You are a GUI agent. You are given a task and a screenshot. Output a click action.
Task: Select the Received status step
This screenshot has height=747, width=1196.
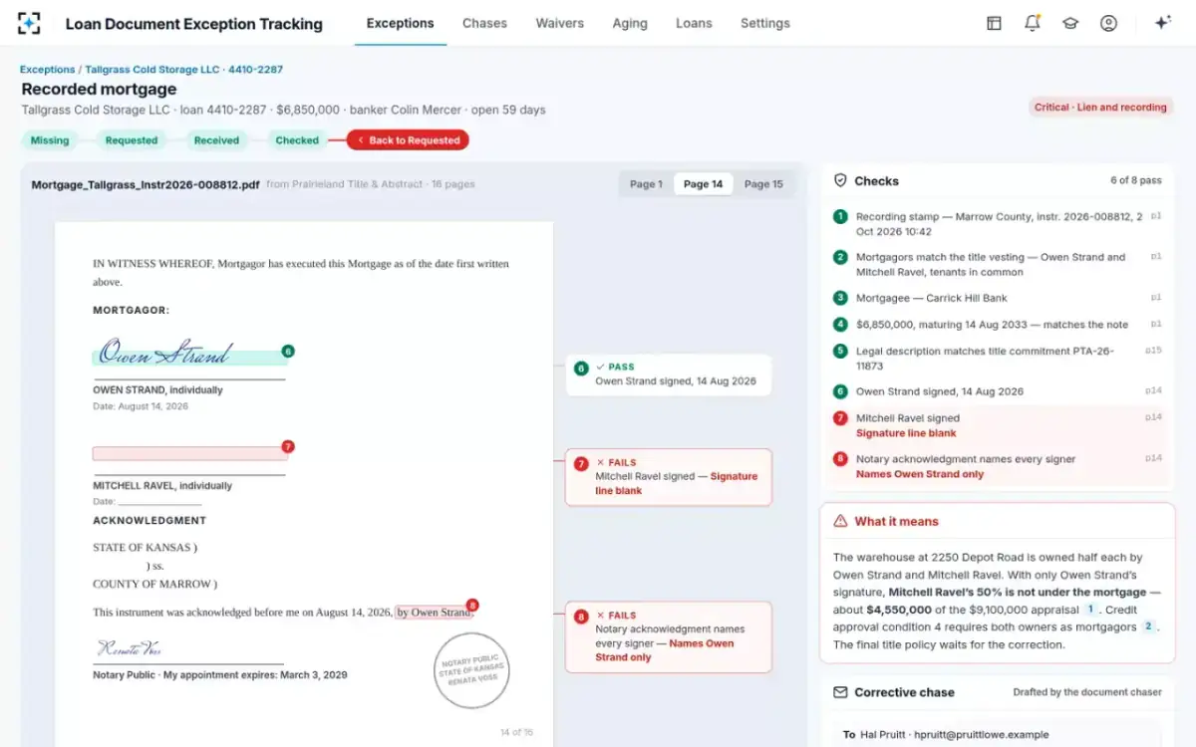(216, 140)
